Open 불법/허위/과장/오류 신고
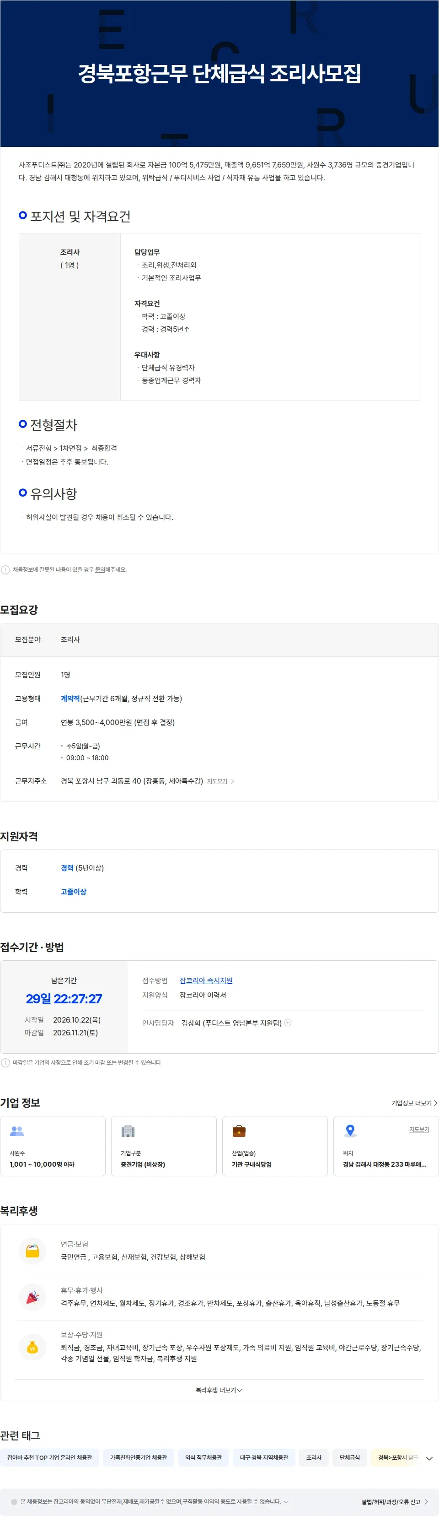This screenshot has height=1516, width=439. pyautogui.click(x=395, y=1502)
